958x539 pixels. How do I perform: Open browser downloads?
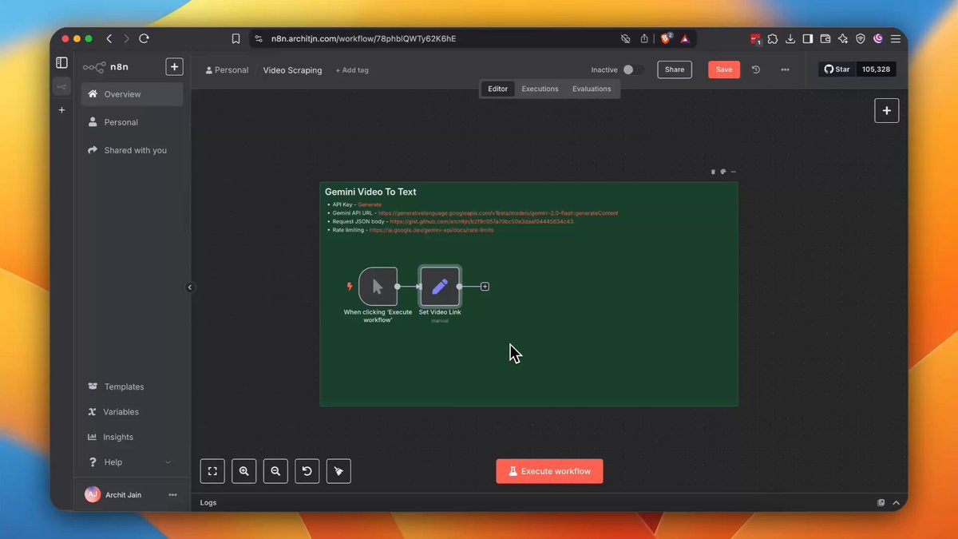pyautogui.click(x=790, y=38)
